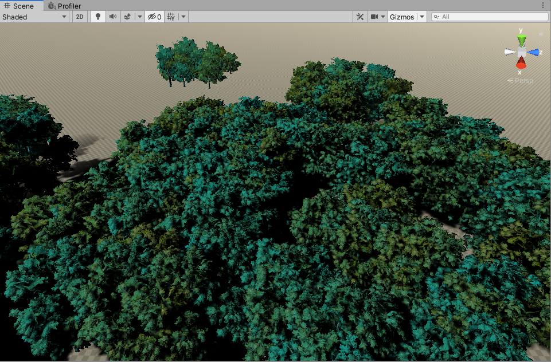This screenshot has width=551, height=362.
Task: Toggle Persp projection label
Action: coord(520,81)
